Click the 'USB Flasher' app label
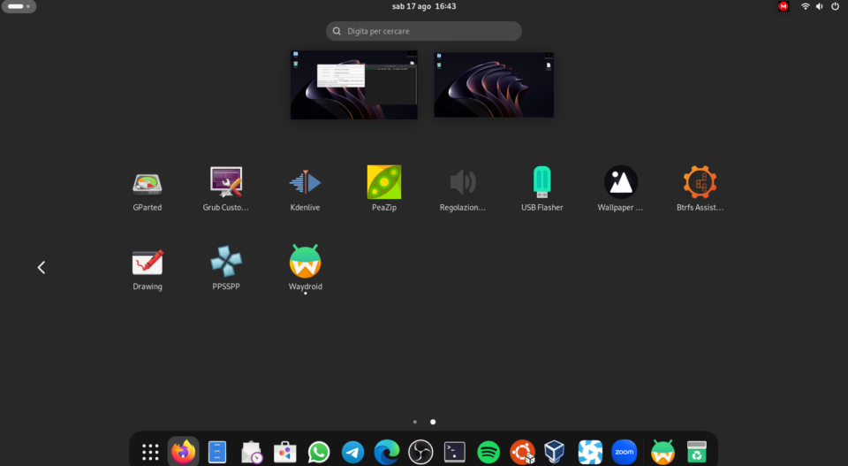848x466 pixels. (x=541, y=207)
